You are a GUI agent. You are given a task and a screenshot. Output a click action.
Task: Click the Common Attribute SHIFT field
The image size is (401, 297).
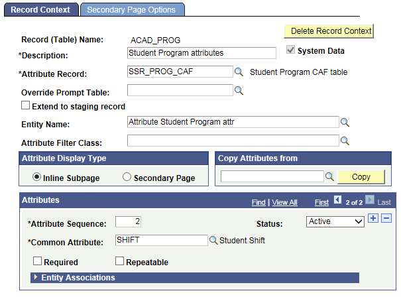point(161,240)
